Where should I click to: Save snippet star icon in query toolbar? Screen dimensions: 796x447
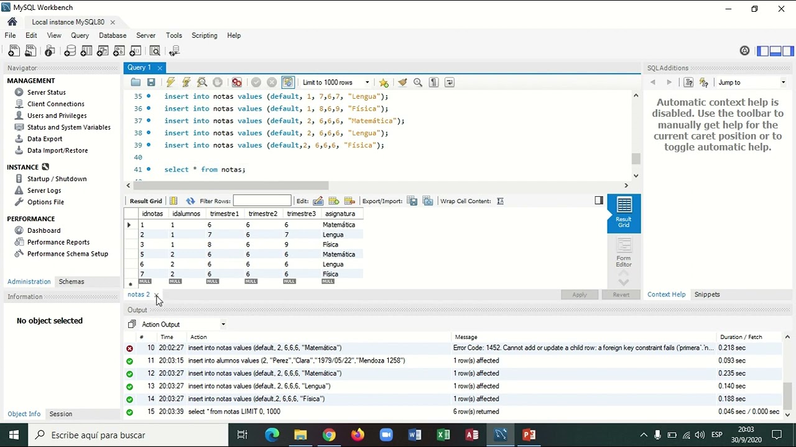click(384, 82)
